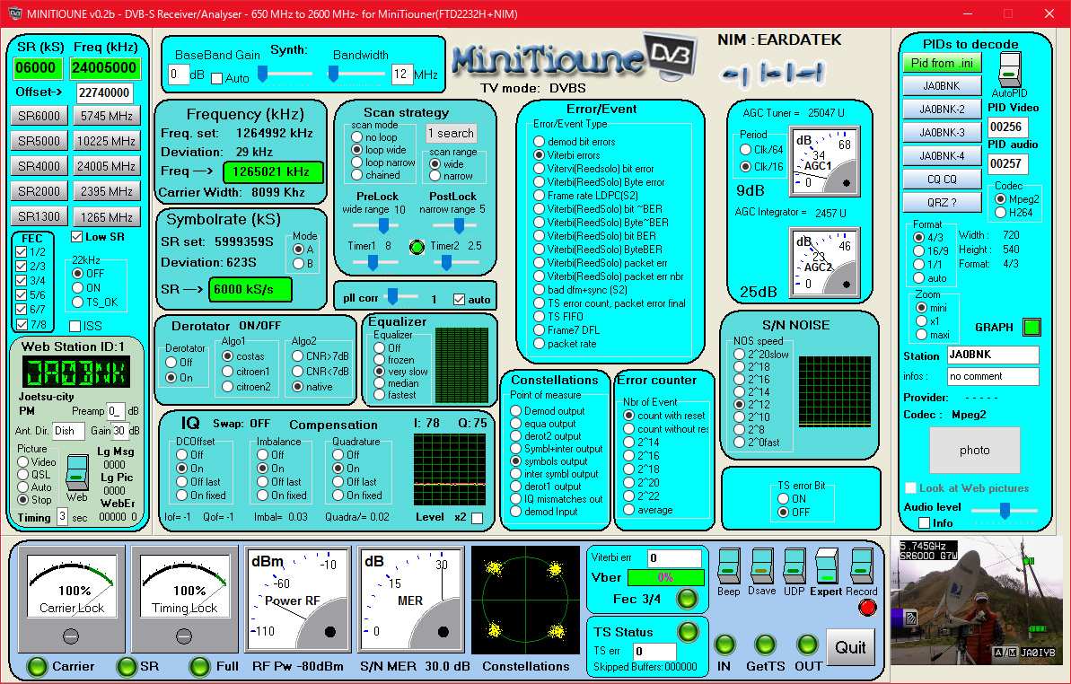Select the H264 codec radio button

(1001, 213)
